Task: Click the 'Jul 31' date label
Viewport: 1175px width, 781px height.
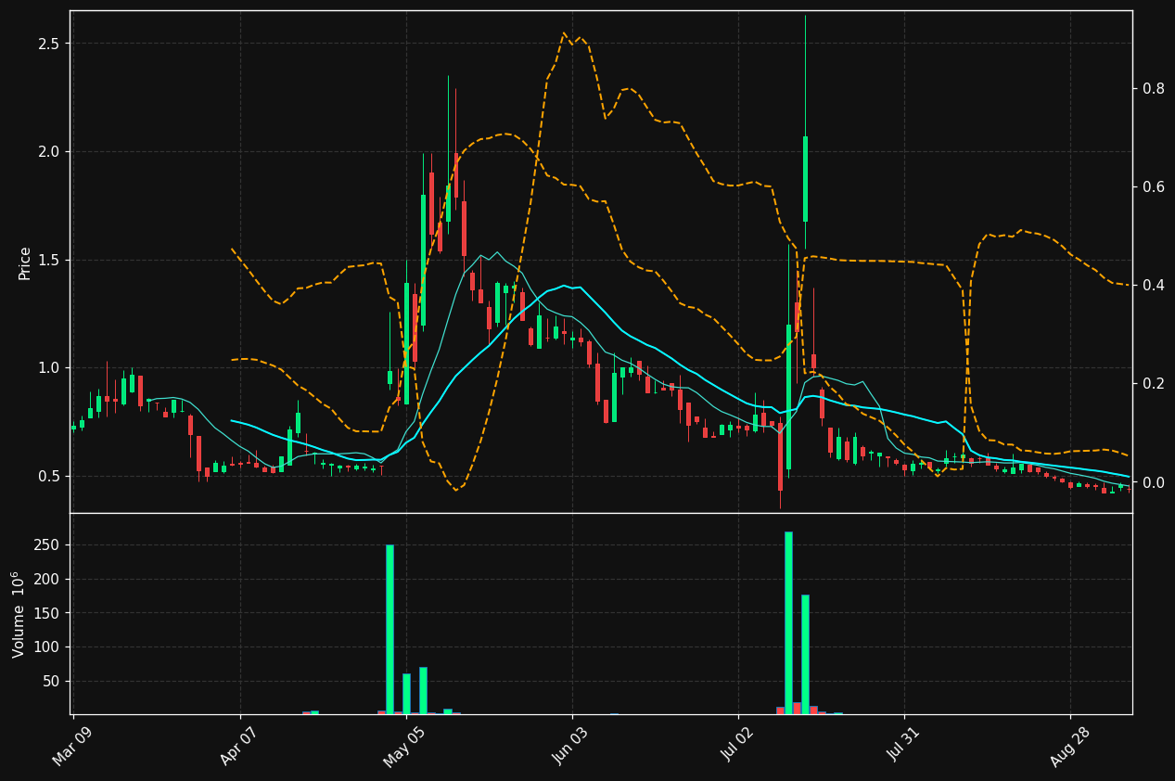Action: point(903,746)
